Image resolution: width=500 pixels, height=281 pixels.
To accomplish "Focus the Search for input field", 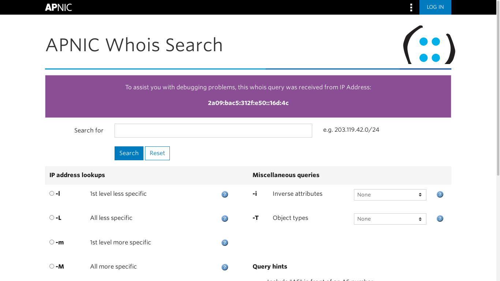I will tap(213, 131).
